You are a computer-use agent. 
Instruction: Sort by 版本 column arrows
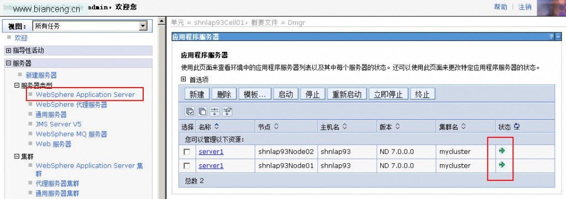[397, 127]
